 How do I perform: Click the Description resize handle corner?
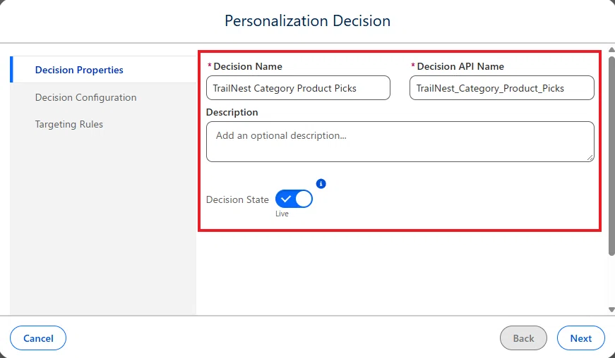tap(590, 158)
